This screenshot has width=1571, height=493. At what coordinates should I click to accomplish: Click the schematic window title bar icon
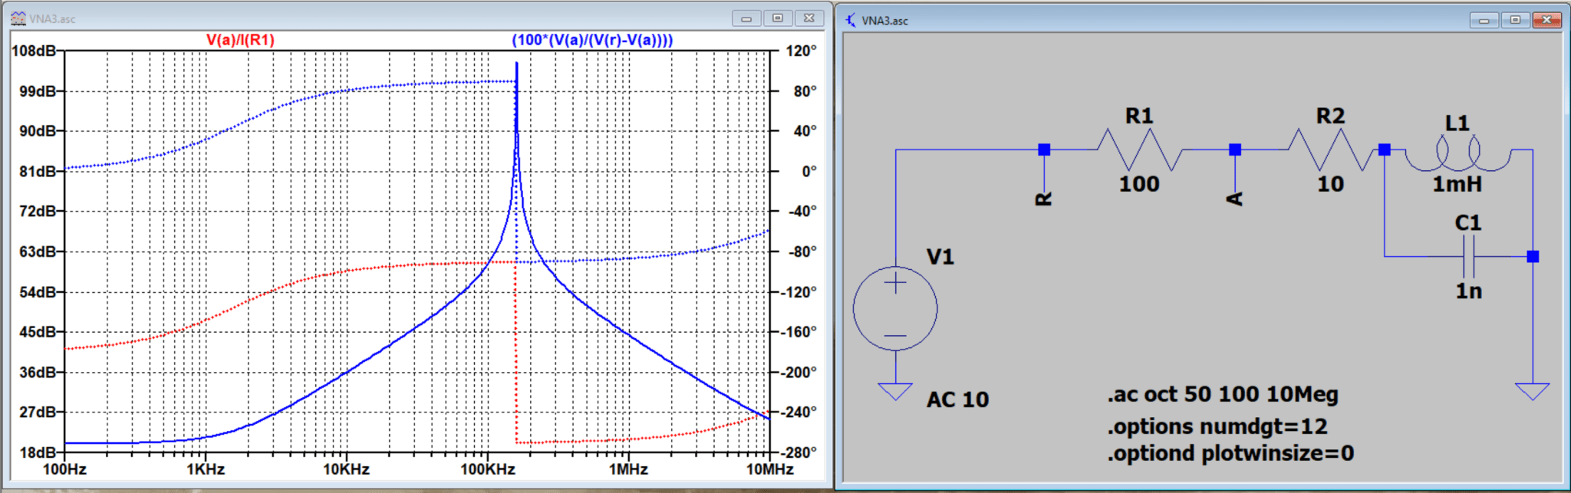click(851, 20)
